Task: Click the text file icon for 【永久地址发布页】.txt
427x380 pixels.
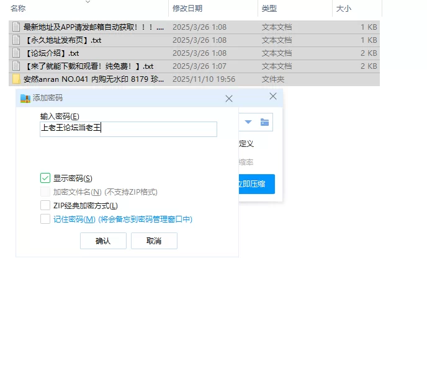Action: coord(16,40)
